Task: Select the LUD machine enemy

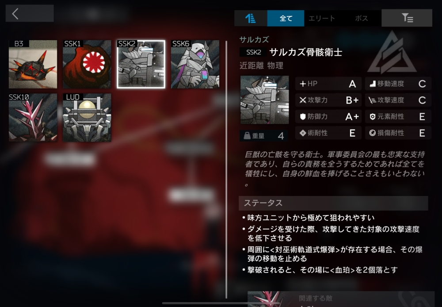Action: tap(87, 118)
